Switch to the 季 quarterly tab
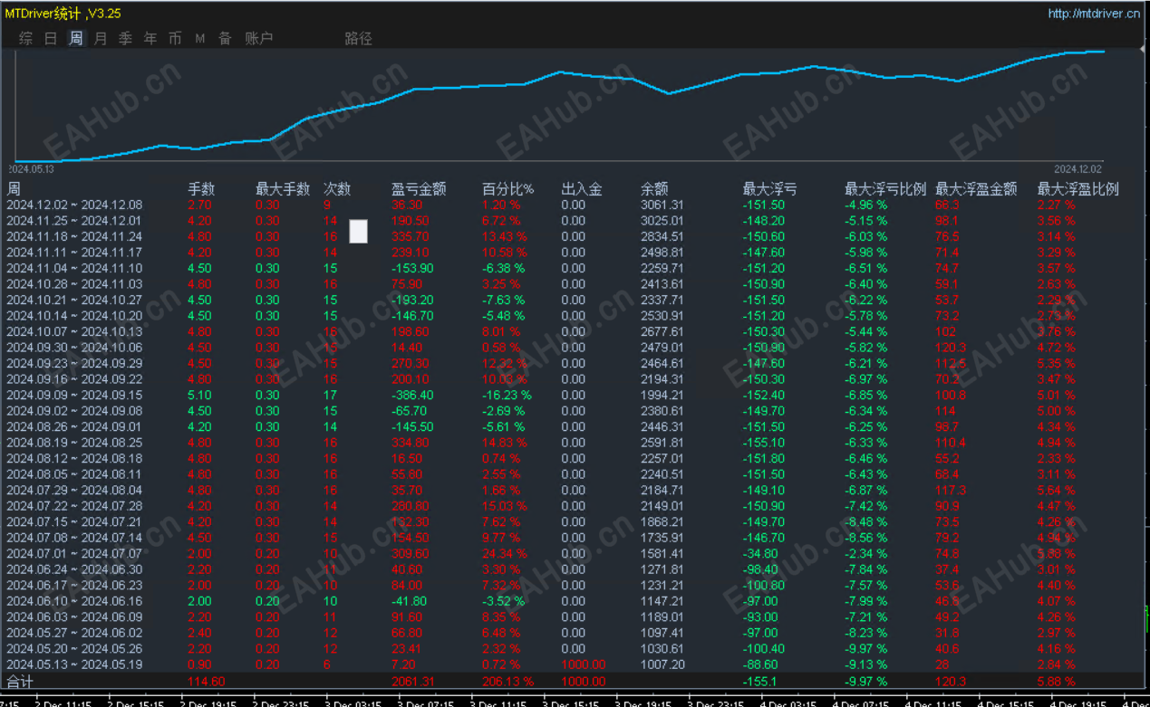1150x707 pixels. click(x=125, y=38)
